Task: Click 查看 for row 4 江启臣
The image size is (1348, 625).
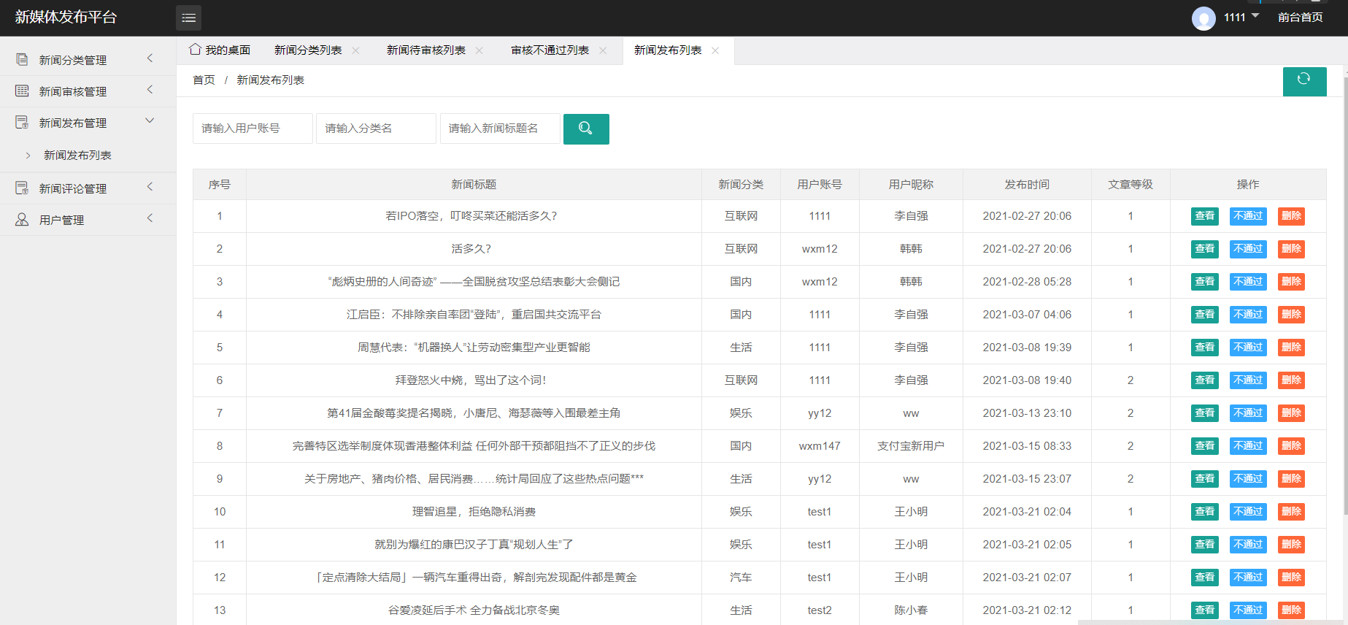Action: pos(1205,315)
